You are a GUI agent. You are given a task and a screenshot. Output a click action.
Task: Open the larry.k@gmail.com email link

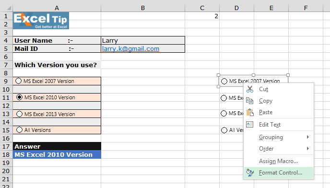coord(130,48)
